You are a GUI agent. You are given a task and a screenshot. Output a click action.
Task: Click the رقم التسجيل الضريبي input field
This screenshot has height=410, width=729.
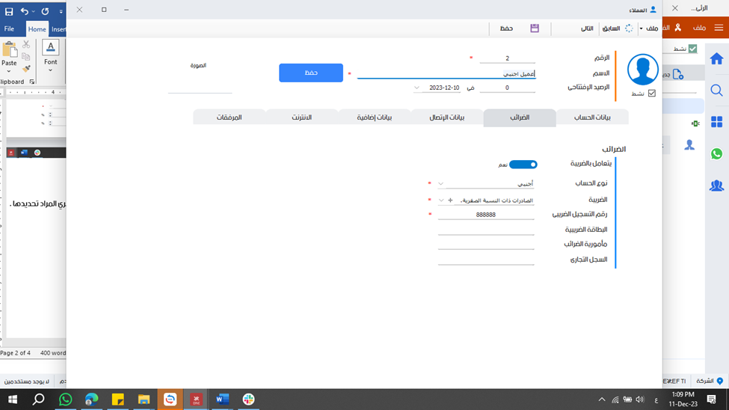(x=486, y=215)
